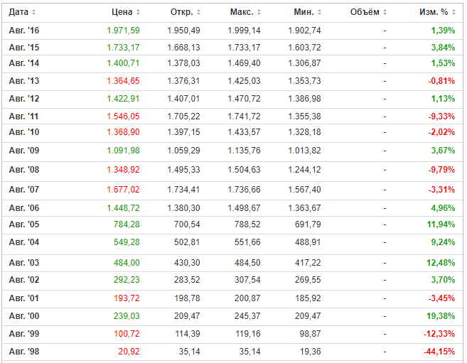Click the Мин. column header label
Screen dimensions: 467x363
tap(304, 12)
